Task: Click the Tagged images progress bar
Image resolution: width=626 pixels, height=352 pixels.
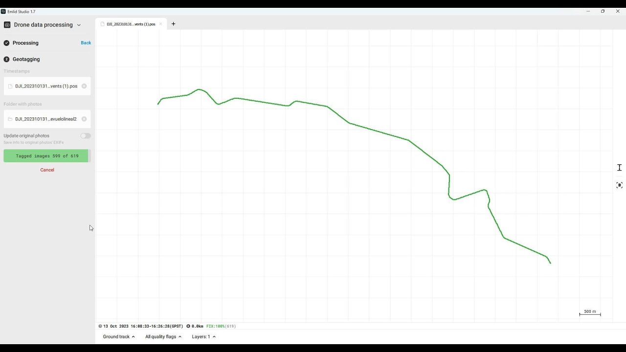Action: point(47,156)
